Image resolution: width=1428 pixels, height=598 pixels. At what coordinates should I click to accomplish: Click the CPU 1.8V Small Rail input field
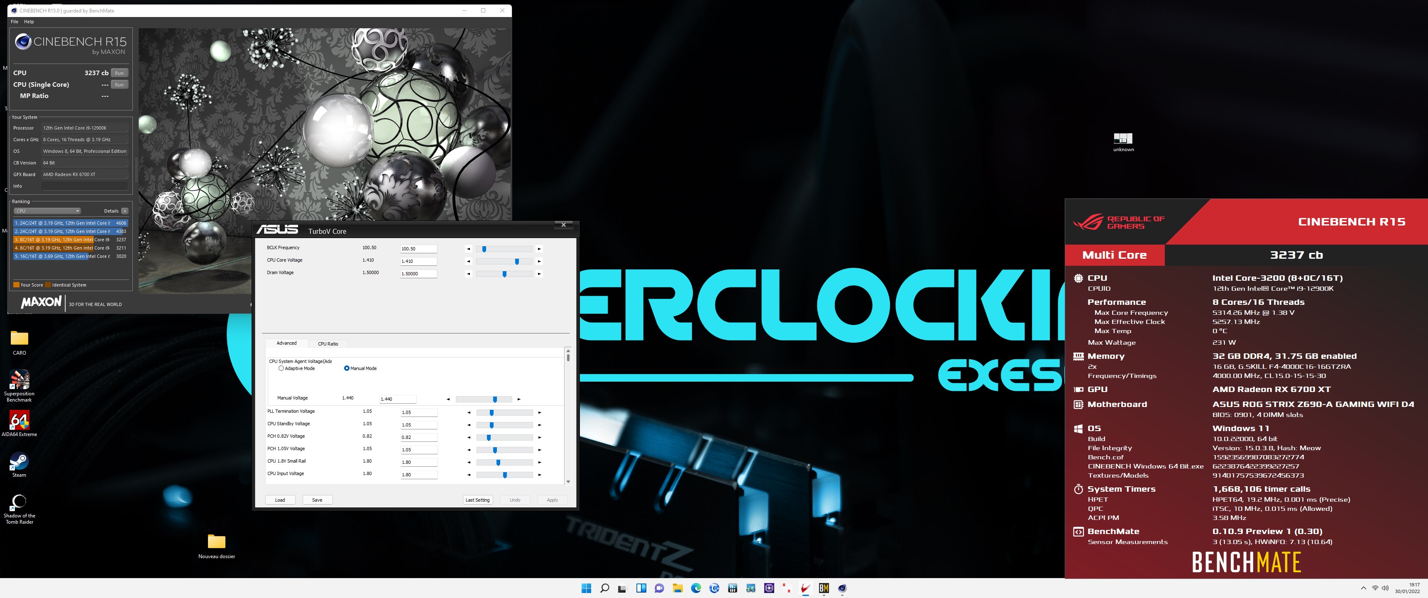(418, 462)
